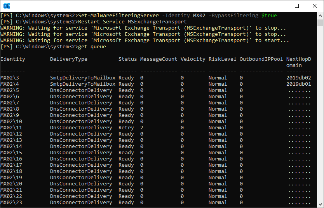Click Ready status in MX02\16 row
324x208 pixels.
pyautogui.click(x=126, y=159)
